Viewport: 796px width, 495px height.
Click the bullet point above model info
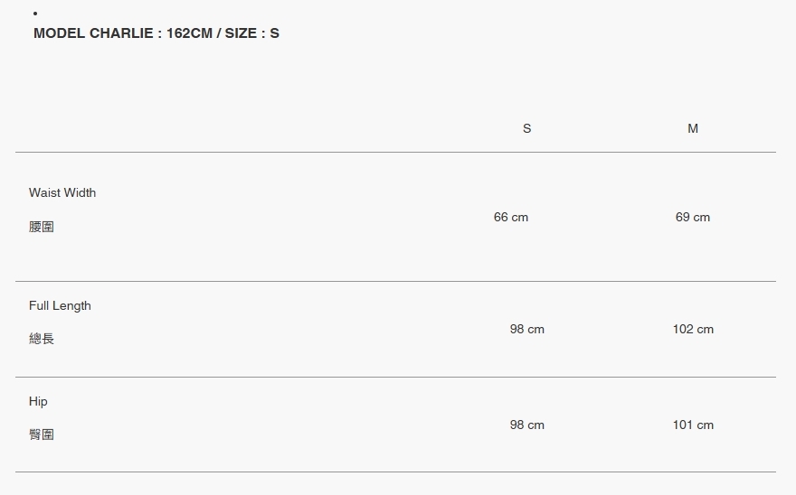35,14
